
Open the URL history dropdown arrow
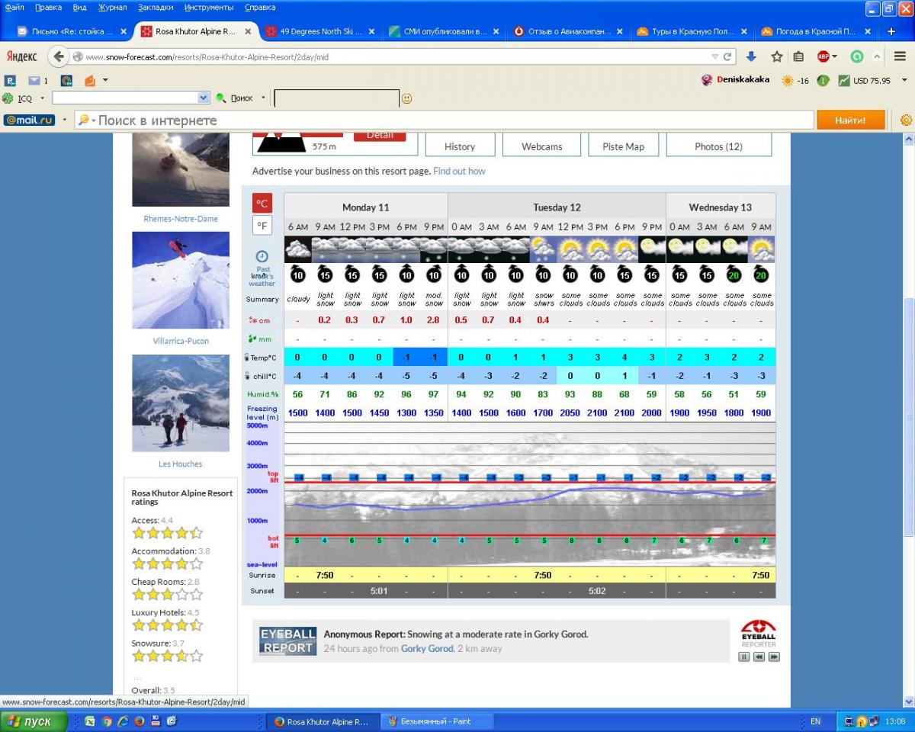[714, 57]
